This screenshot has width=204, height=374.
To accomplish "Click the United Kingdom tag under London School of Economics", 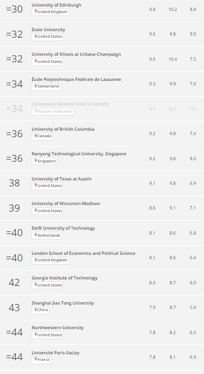I will 51,260.
